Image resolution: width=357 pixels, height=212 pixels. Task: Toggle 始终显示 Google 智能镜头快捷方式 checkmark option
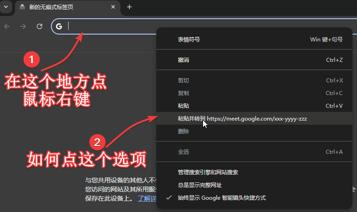coord(254,197)
